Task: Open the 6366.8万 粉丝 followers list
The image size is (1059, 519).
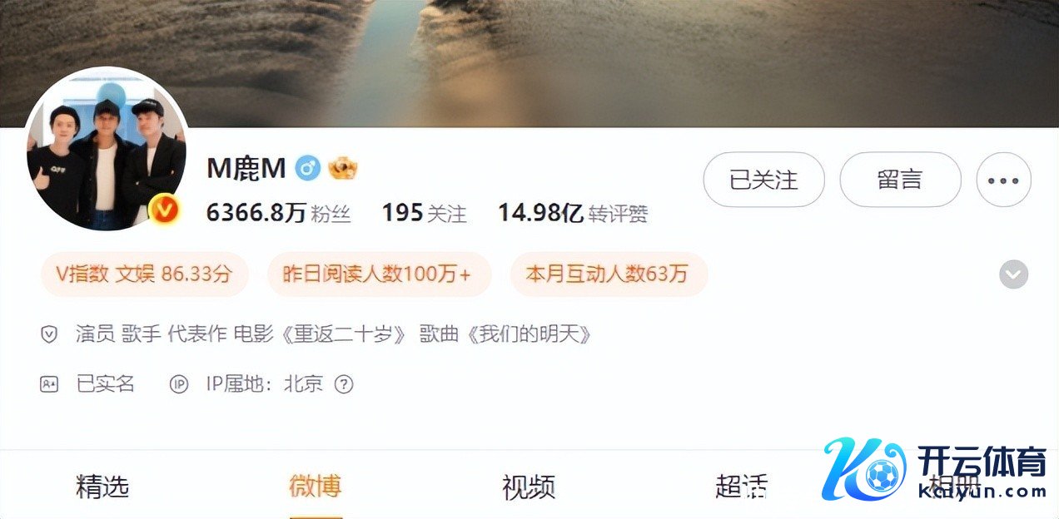Action: click(278, 214)
